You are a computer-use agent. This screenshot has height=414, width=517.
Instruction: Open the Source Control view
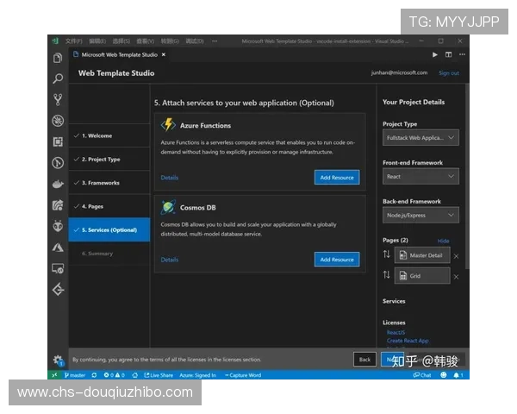[58, 99]
